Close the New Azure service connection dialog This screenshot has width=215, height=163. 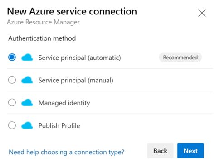(x=202, y=13)
